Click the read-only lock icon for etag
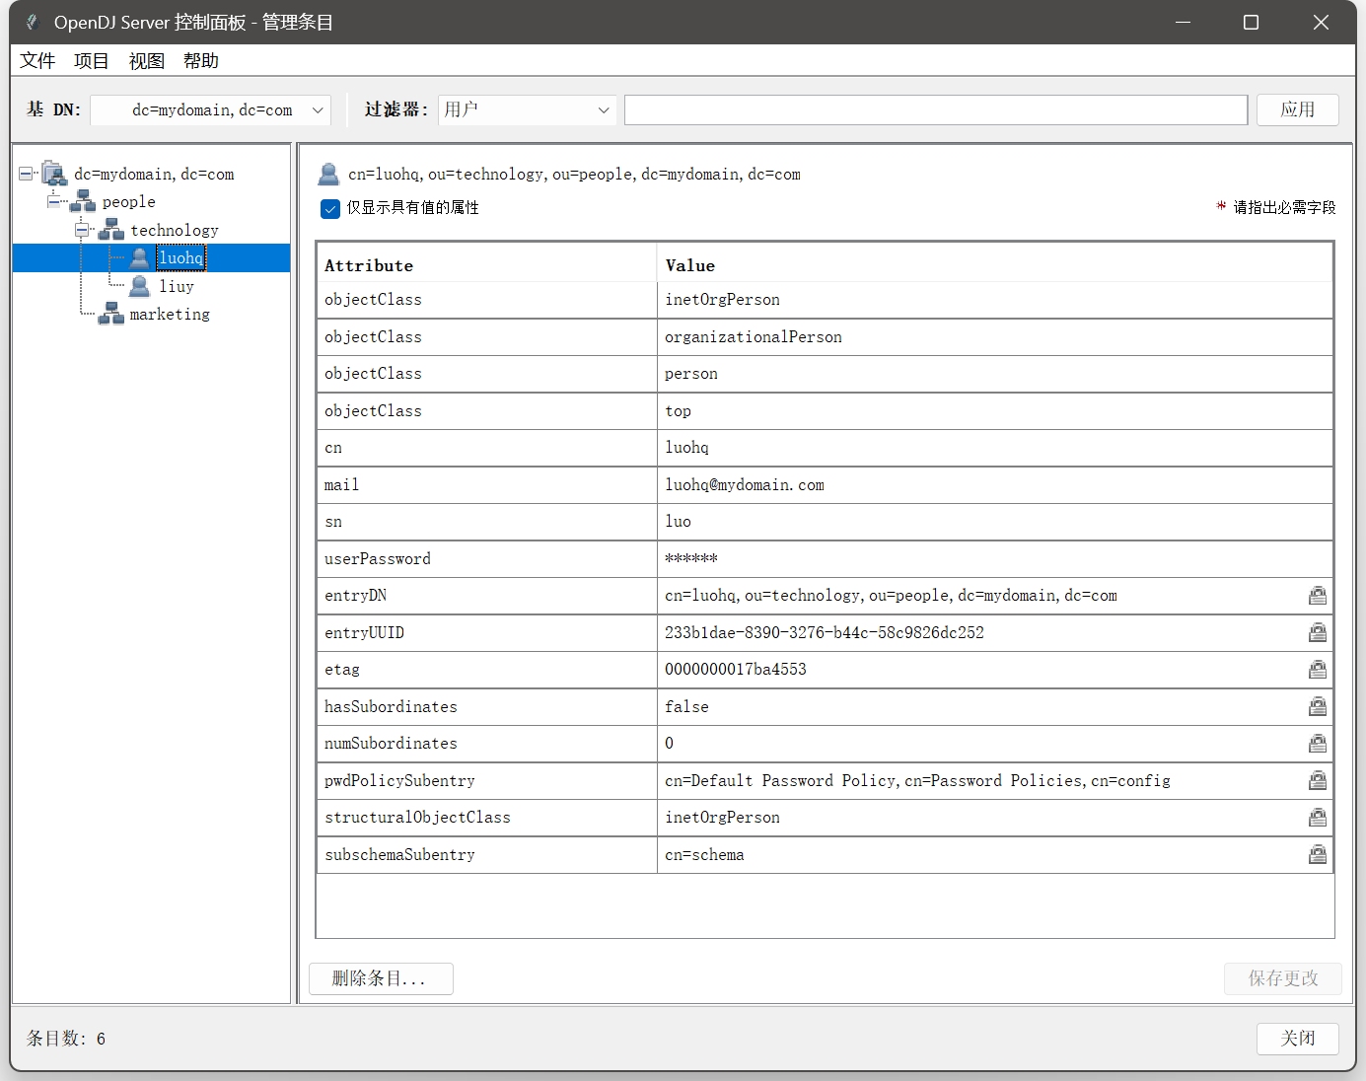Screen dimensions: 1366x1081 pyautogui.click(x=1318, y=670)
